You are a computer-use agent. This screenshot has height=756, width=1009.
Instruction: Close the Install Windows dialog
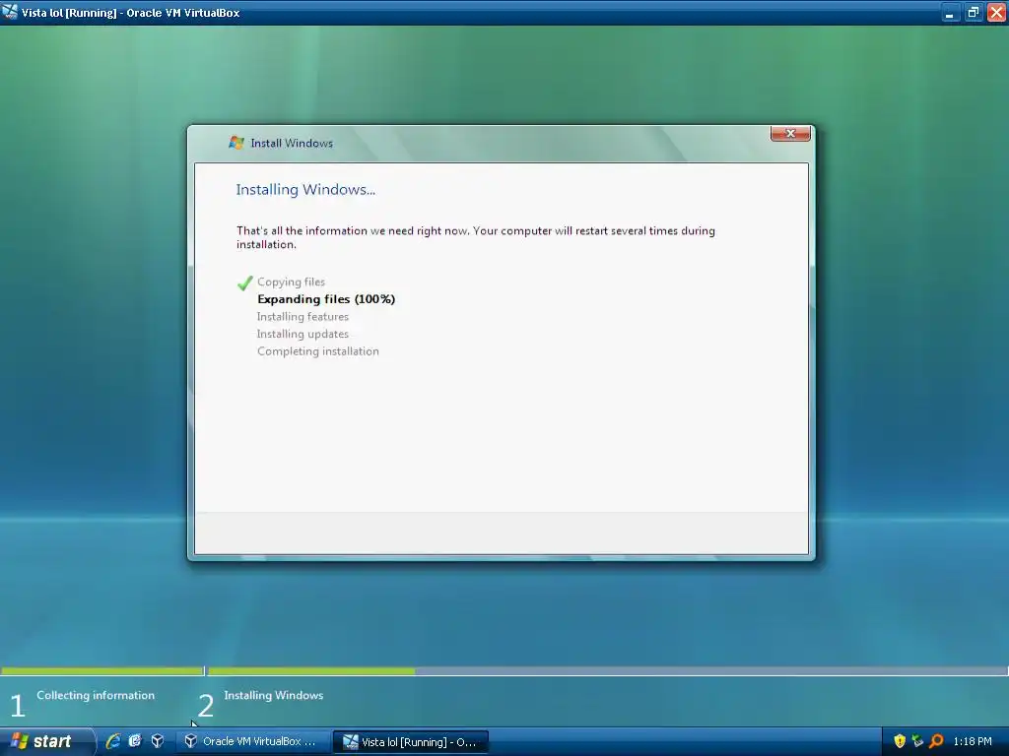pos(790,133)
